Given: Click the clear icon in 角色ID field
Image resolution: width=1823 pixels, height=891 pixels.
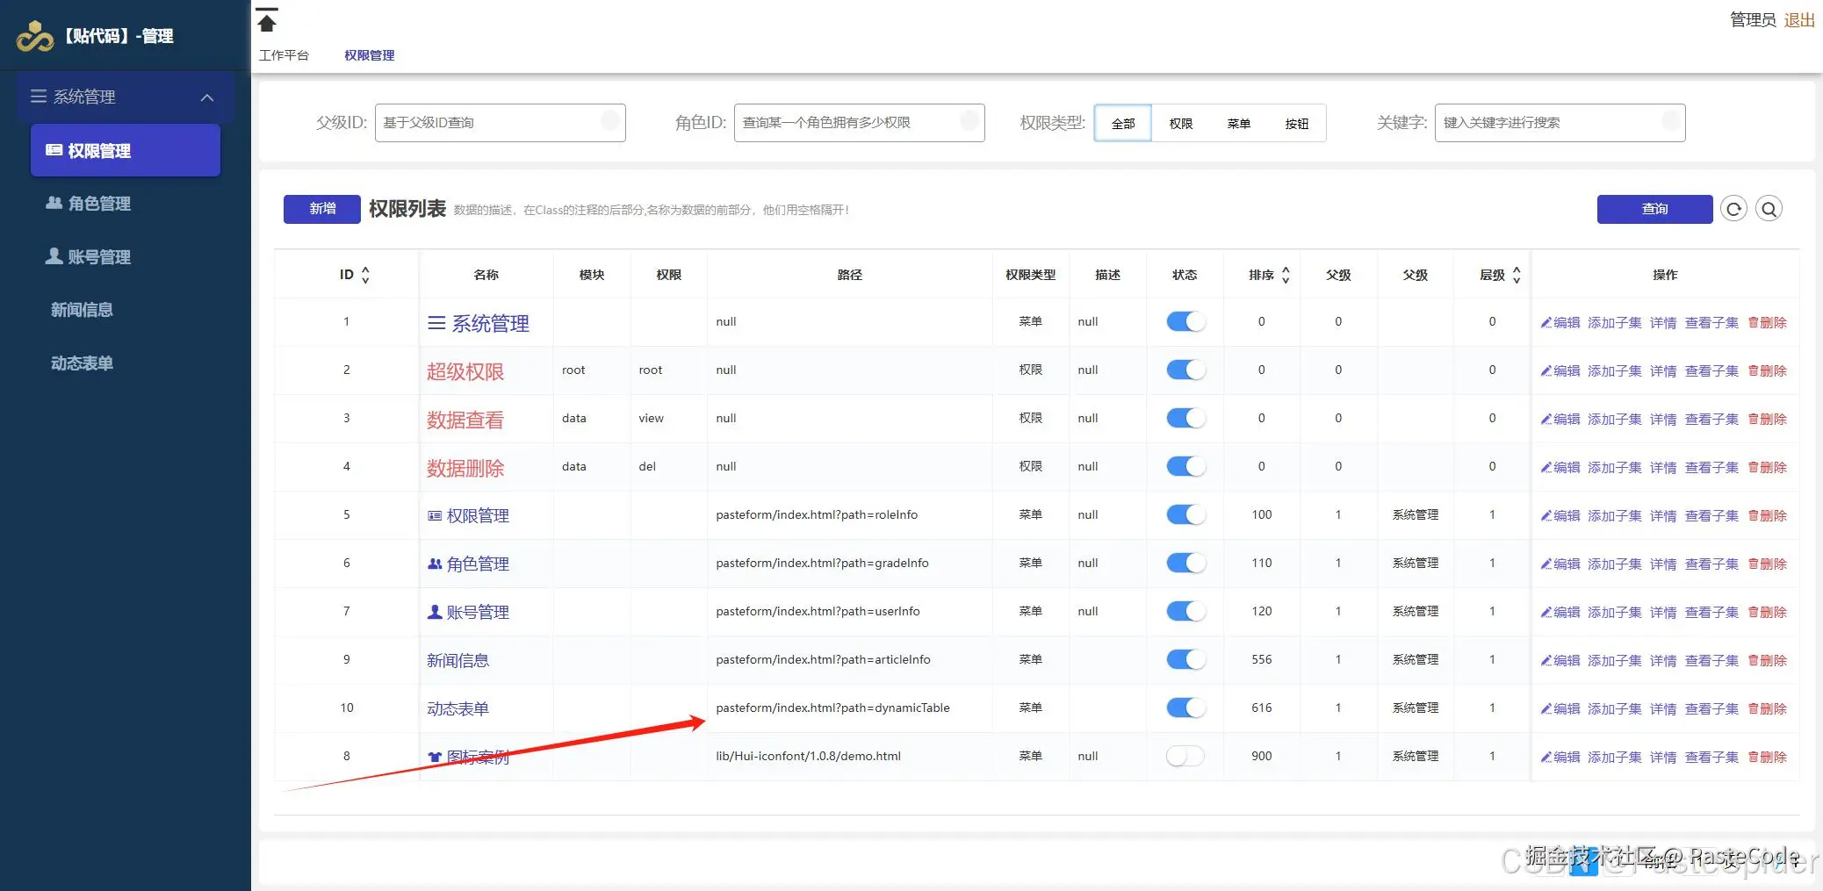Looking at the screenshot, I should coord(969,120).
